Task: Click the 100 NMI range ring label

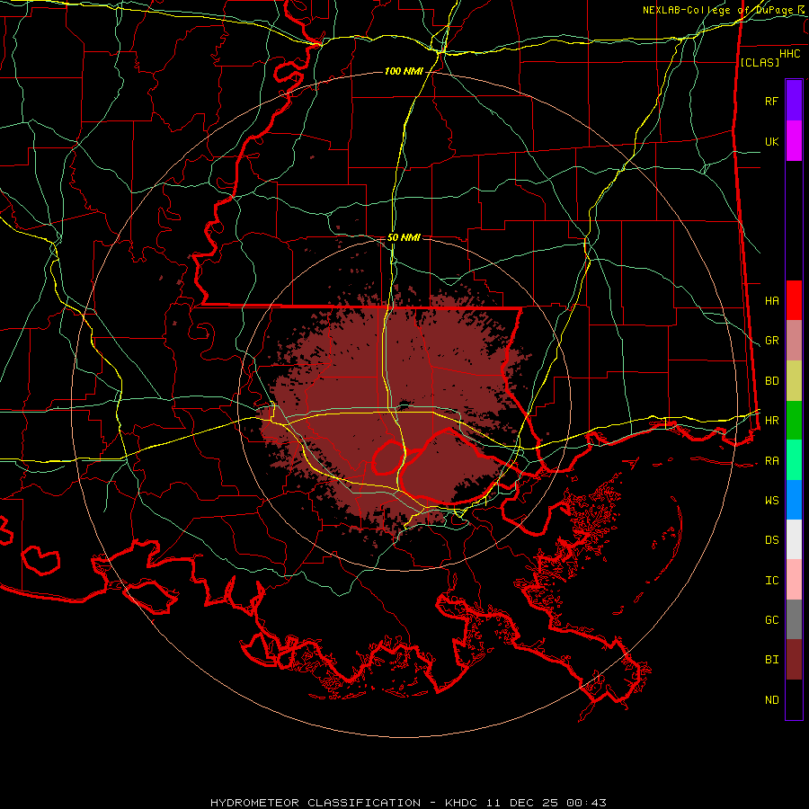Action: [404, 71]
